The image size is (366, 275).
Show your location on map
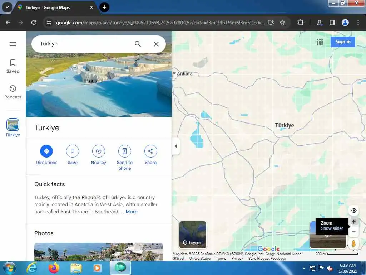pyautogui.click(x=353, y=211)
